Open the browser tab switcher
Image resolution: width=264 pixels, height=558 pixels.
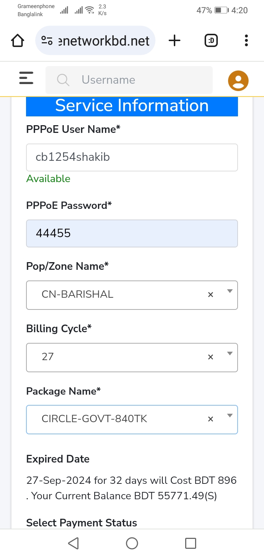pyautogui.click(x=211, y=40)
